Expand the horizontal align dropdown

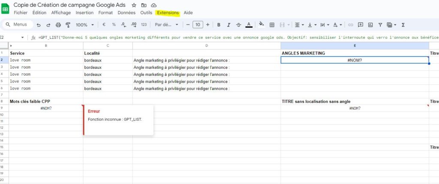coord(300,25)
